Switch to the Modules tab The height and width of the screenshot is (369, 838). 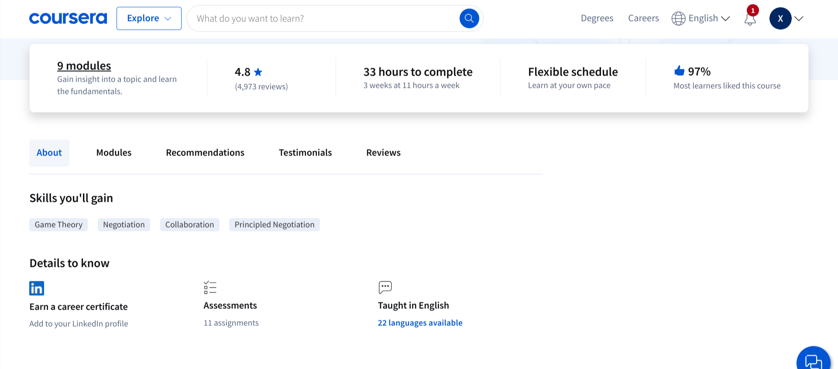pyautogui.click(x=114, y=153)
